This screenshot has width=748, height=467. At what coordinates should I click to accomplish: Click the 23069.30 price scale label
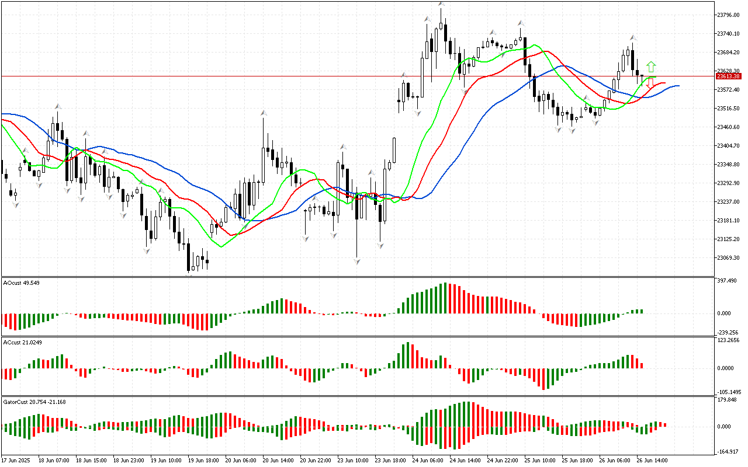[728, 257]
